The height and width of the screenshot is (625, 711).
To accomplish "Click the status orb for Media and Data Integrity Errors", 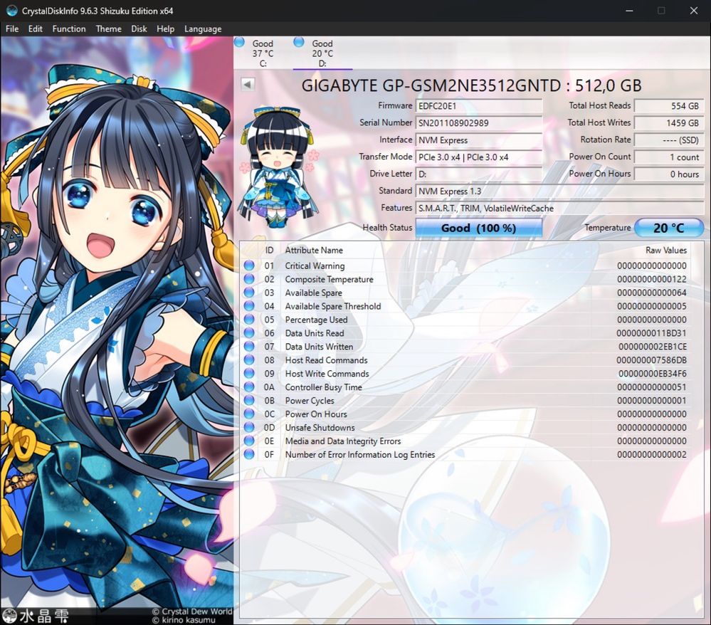I will (x=249, y=441).
